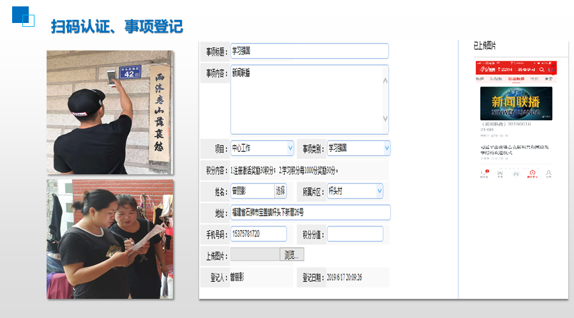The height and width of the screenshot is (318, 574).
Task: Tap the profile icon at bottom right of phone
Action: 548,173
